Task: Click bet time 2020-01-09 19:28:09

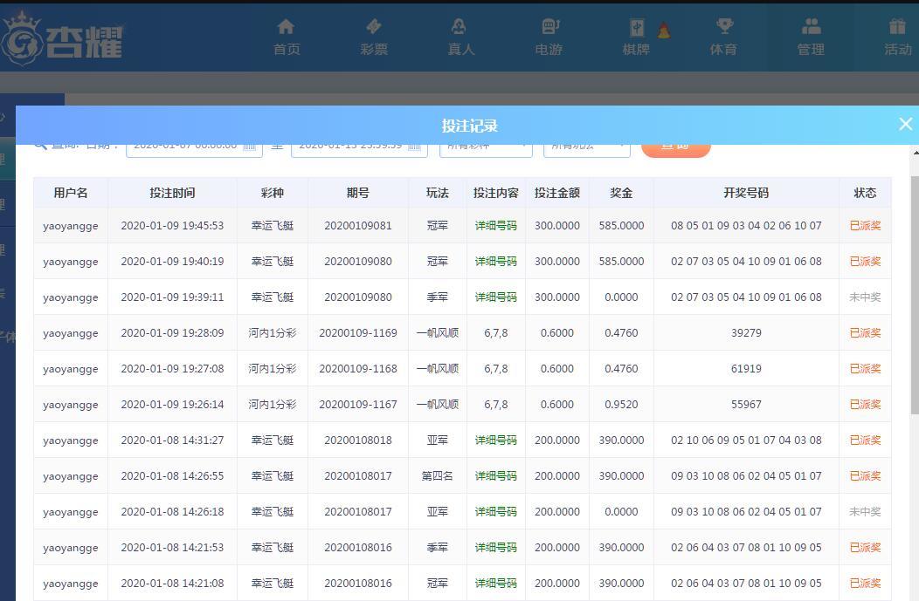Action: click(x=172, y=332)
